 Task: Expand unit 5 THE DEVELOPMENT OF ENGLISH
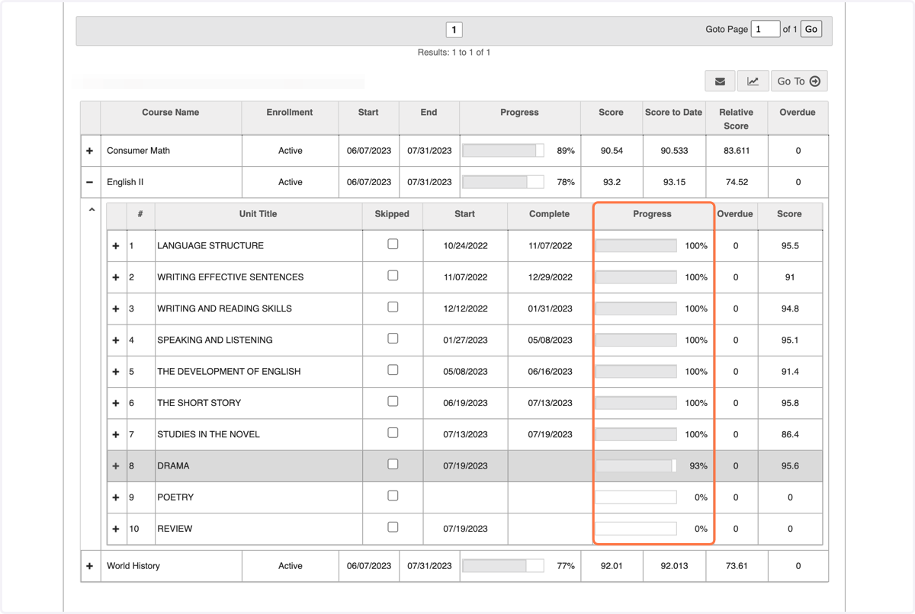[x=116, y=372]
